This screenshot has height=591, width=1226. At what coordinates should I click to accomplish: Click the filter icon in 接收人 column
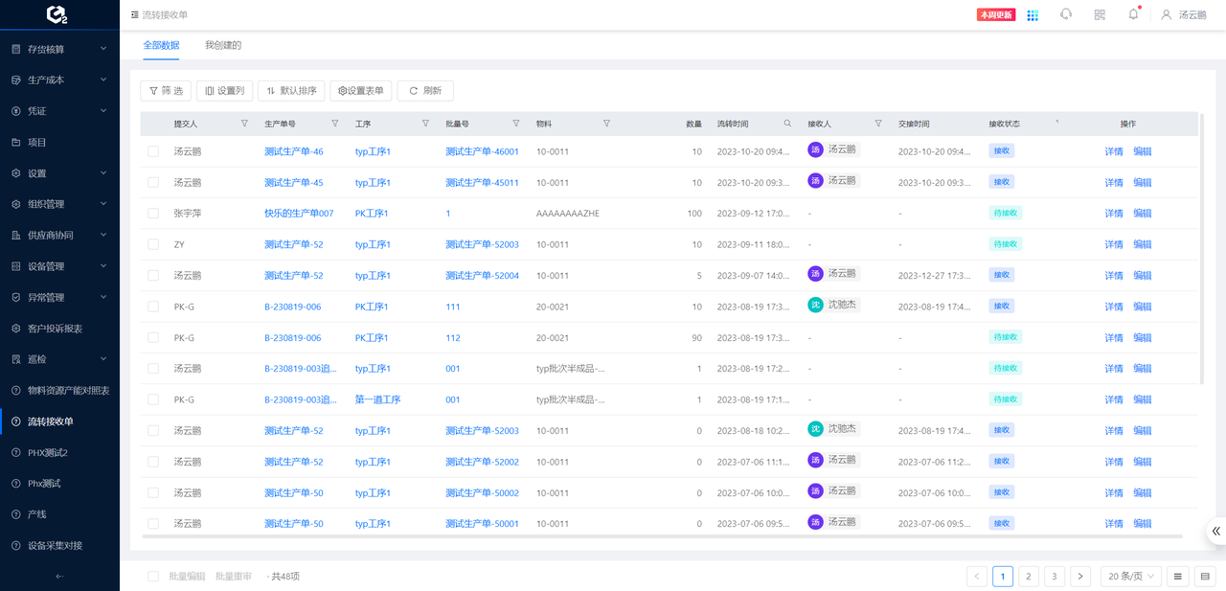878,124
